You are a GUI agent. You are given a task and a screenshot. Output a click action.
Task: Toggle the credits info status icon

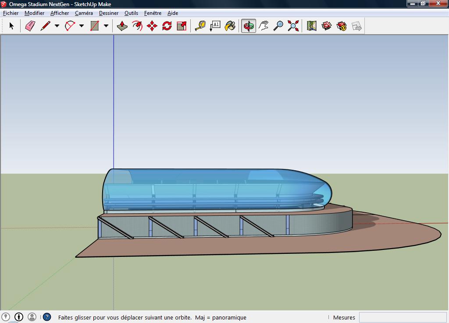pyautogui.click(x=19, y=317)
